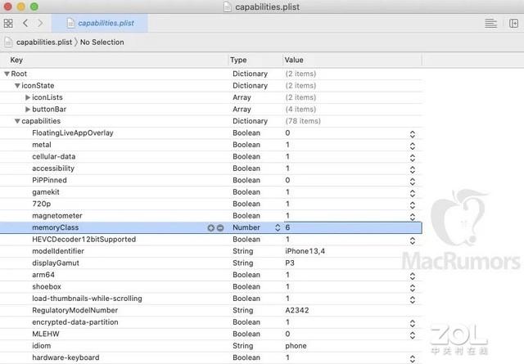The height and width of the screenshot is (364, 524).
Task: Collapse the Root dictionary
Action: pos(7,74)
